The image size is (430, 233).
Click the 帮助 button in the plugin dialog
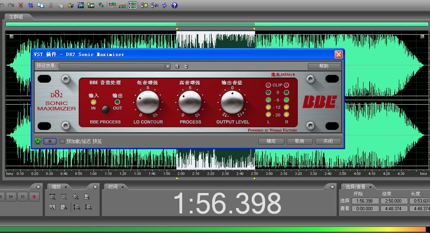(x=324, y=66)
